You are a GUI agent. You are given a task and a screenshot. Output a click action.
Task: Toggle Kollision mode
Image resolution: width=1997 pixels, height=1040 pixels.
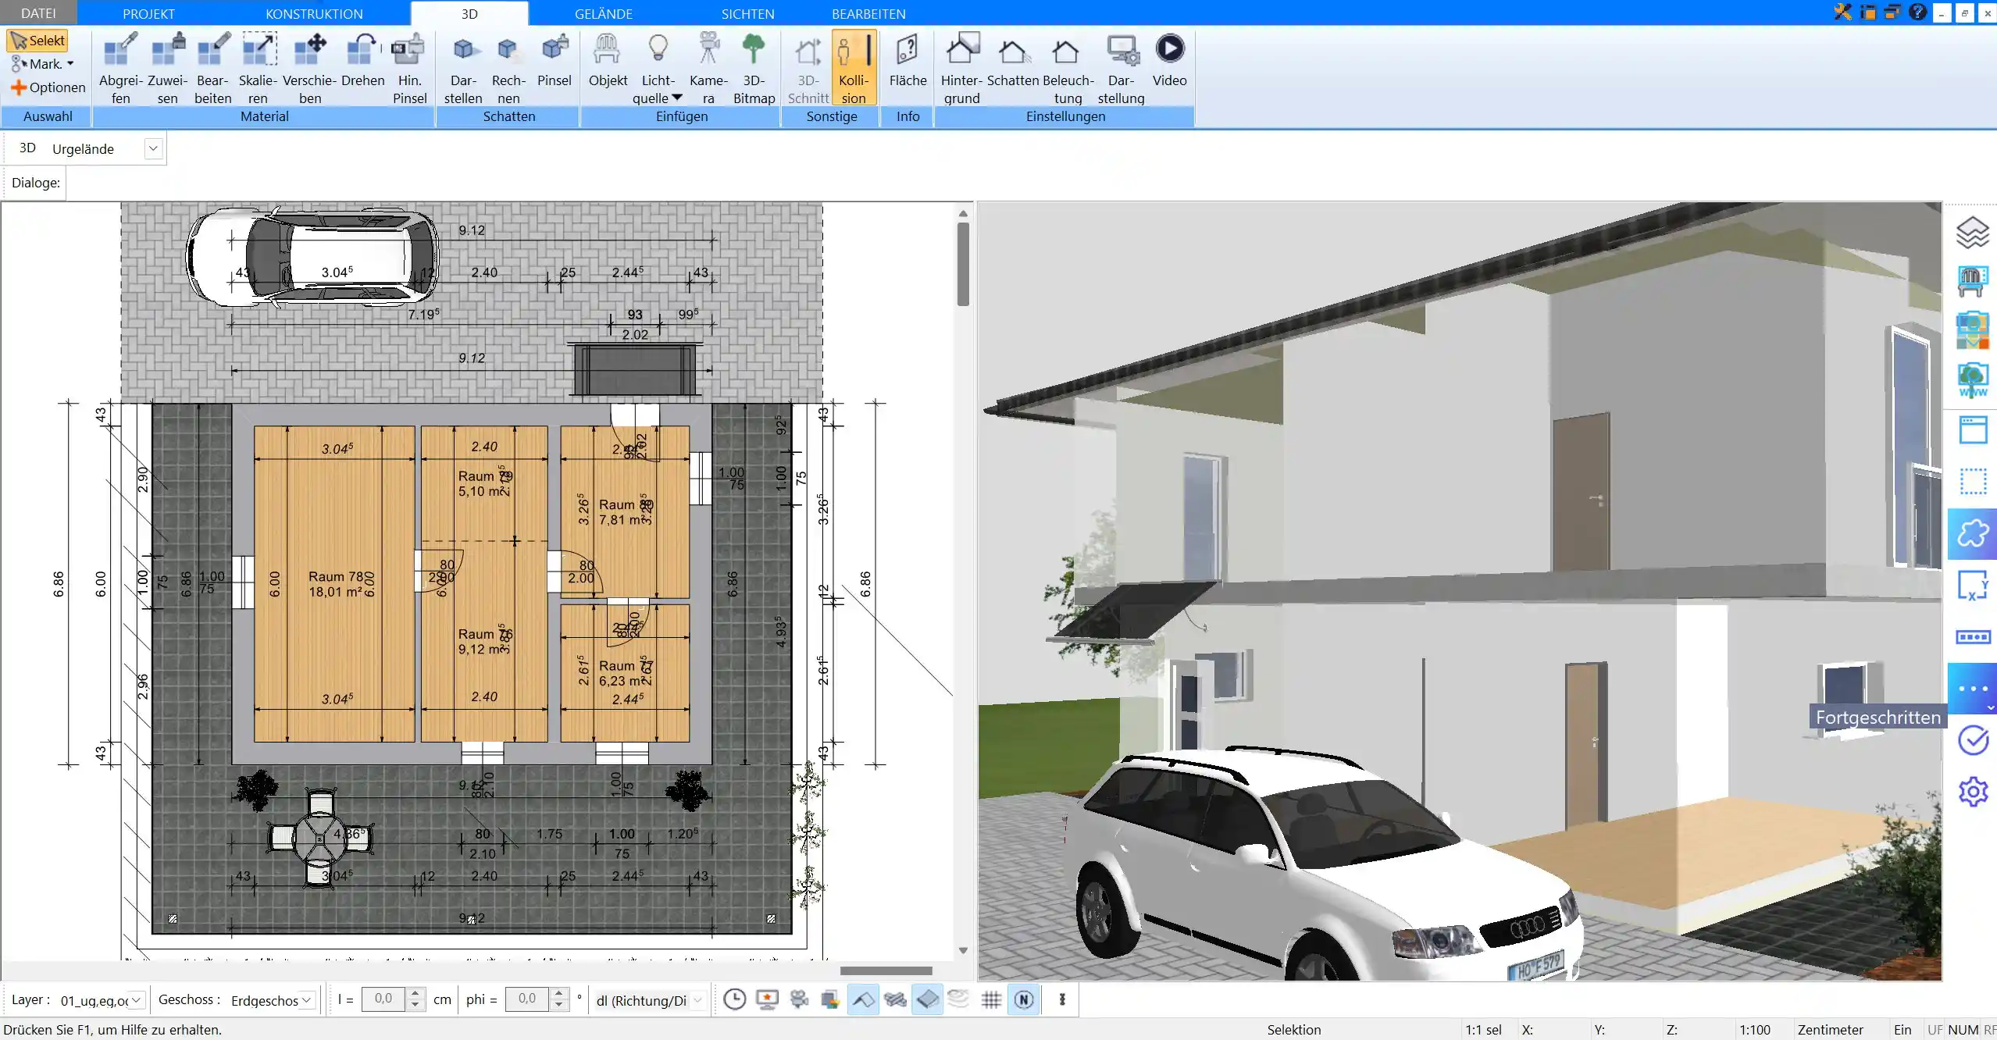coord(854,68)
